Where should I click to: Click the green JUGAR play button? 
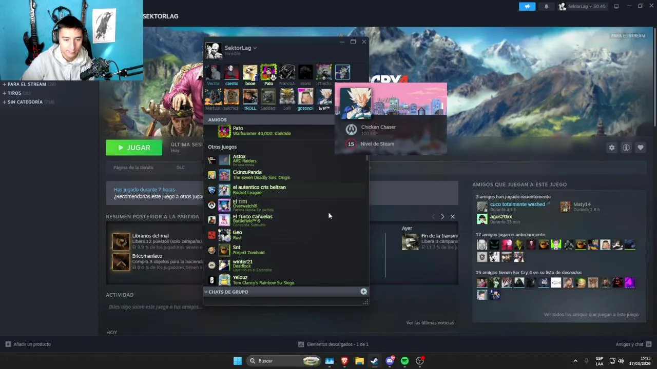(x=134, y=148)
